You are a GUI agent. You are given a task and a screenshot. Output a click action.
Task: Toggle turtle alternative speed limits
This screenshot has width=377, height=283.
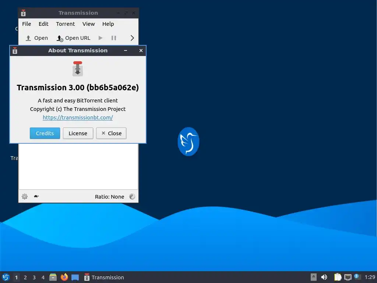36,197
